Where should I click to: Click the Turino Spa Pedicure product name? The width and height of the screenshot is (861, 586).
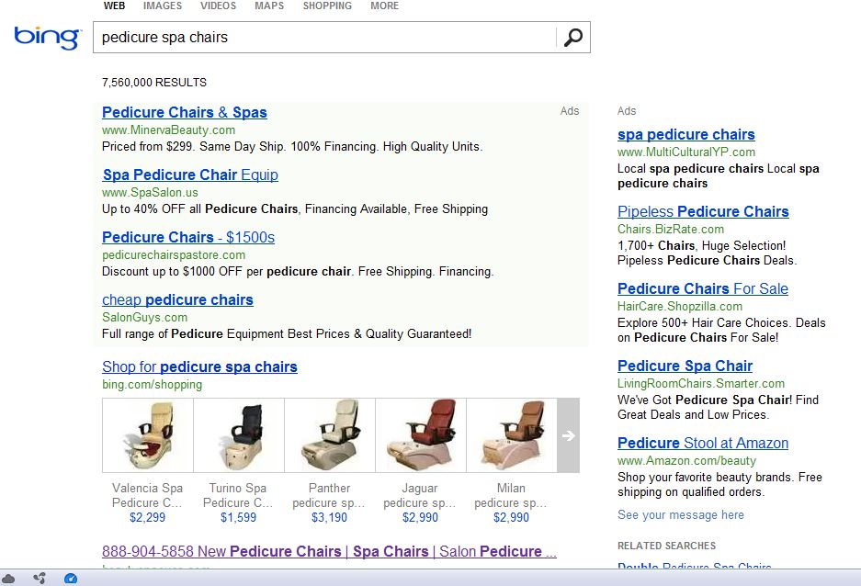238,495
